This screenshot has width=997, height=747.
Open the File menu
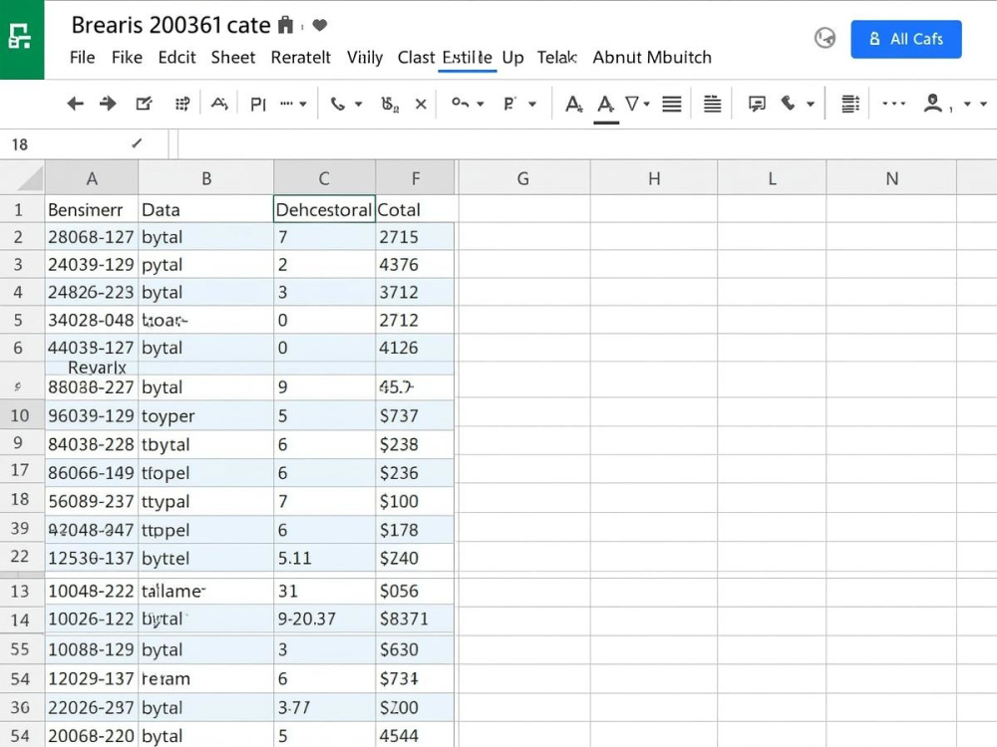(82, 57)
